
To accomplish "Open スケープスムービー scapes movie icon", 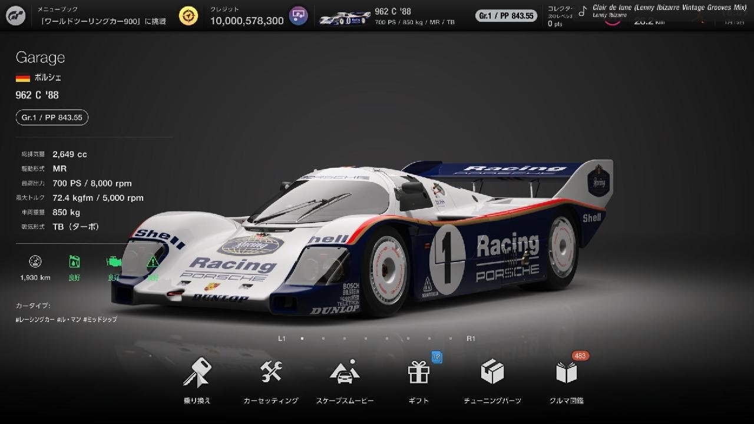I will coord(345,372).
